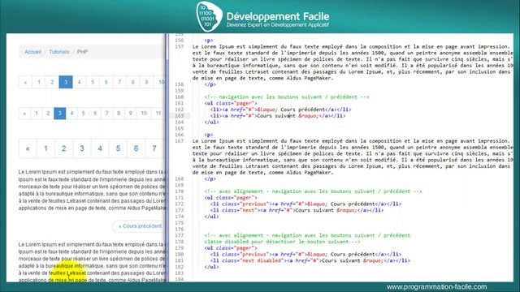This screenshot has height=292, width=520.
Task: Select page 3 in large pagination row
Action: click(x=82, y=148)
